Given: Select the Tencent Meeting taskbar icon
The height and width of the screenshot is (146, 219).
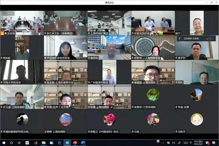Looking at the screenshot, I should tap(67, 143).
